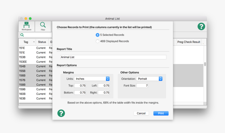This screenshot has width=225, height=133.
Task: Choose the 469 Displayed Records option
Action: pyautogui.click(x=98, y=41)
